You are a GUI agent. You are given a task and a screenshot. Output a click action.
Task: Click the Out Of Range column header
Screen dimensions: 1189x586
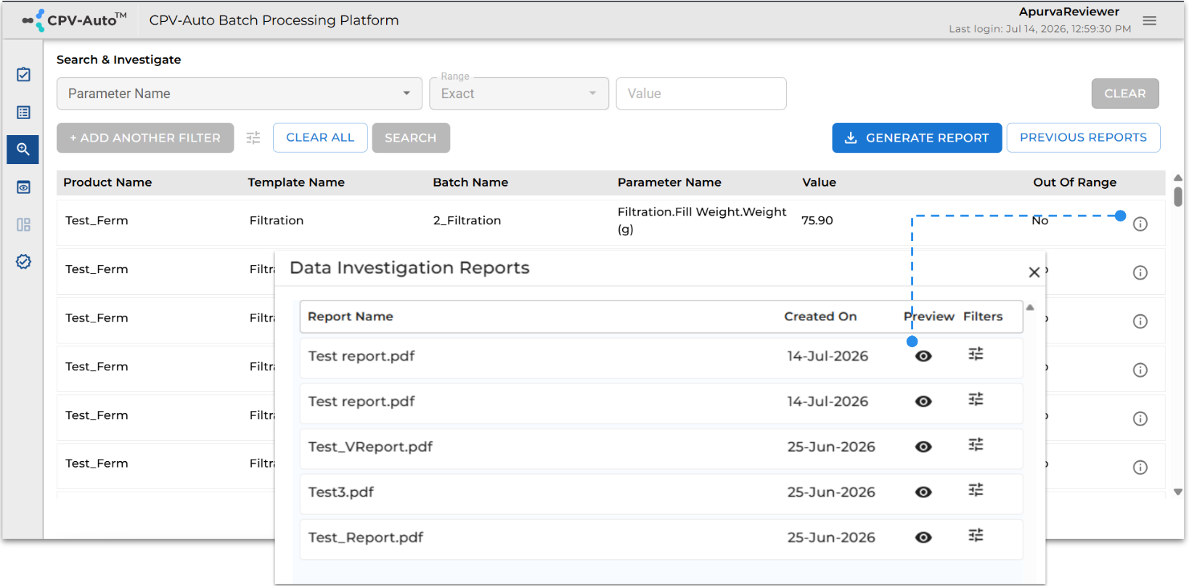click(x=1075, y=182)
